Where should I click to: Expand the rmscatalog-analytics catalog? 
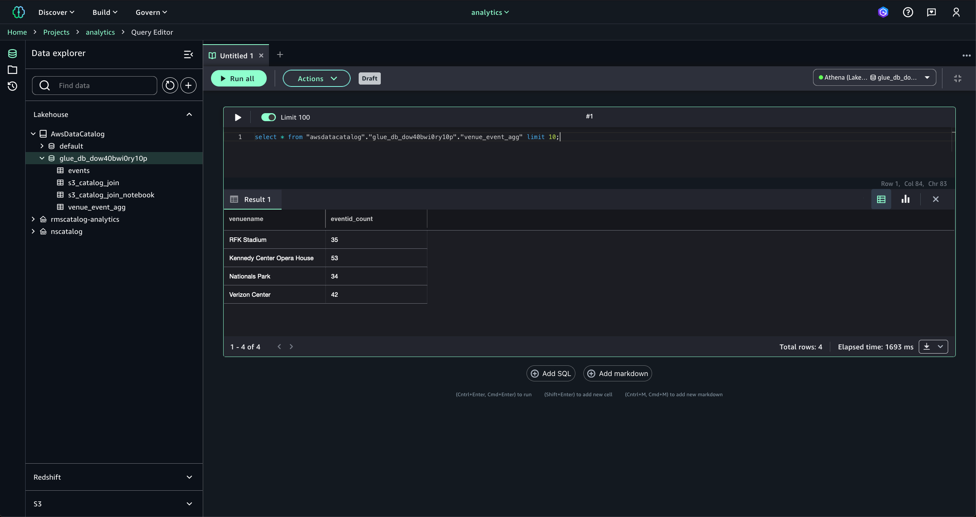(33, 219)
